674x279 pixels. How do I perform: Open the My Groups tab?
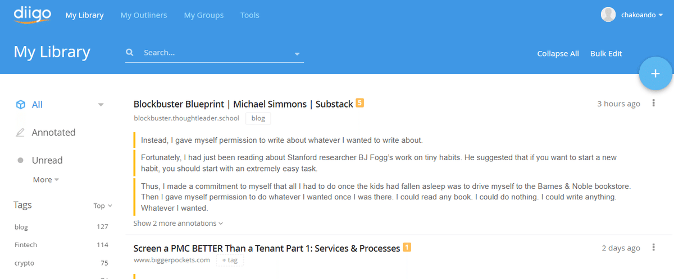(x=204, y=15)
